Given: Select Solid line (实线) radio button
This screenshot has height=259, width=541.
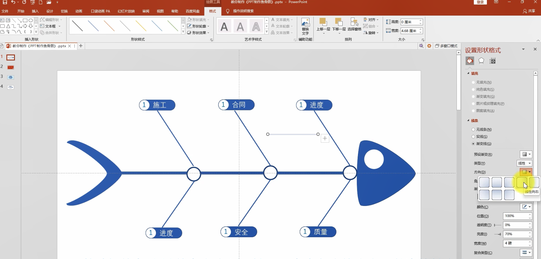Looking at the screenshot, I should [473, 137].
